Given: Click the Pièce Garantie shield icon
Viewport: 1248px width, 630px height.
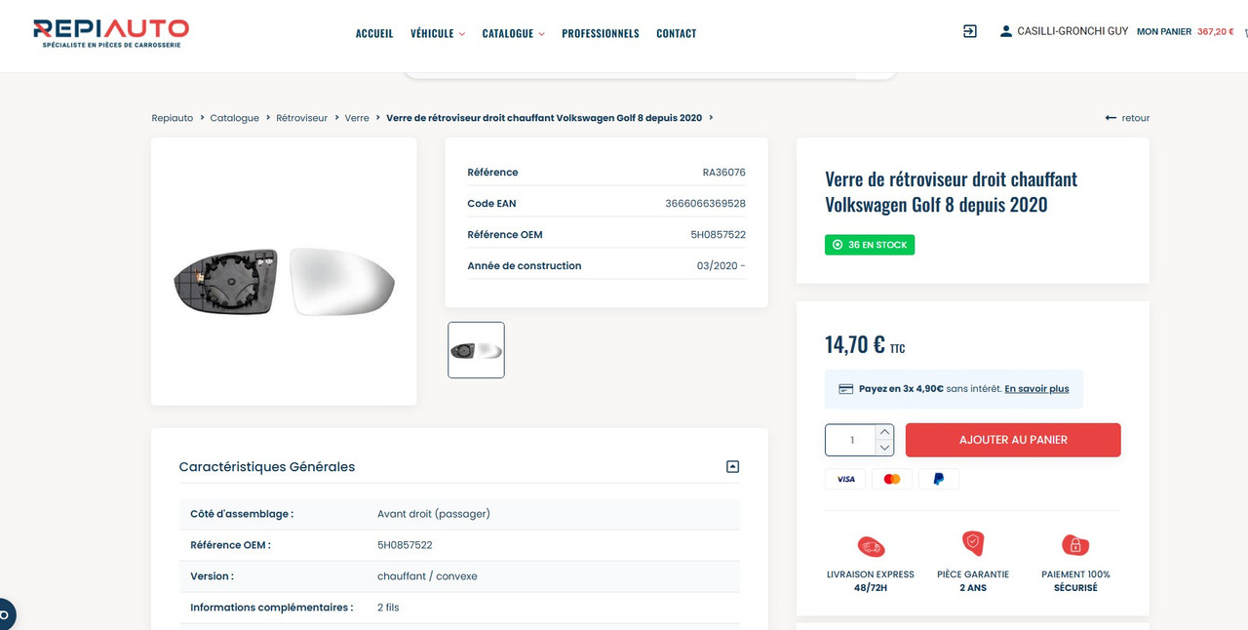Looking at the screenshot, I should click(x=973, y=543).
